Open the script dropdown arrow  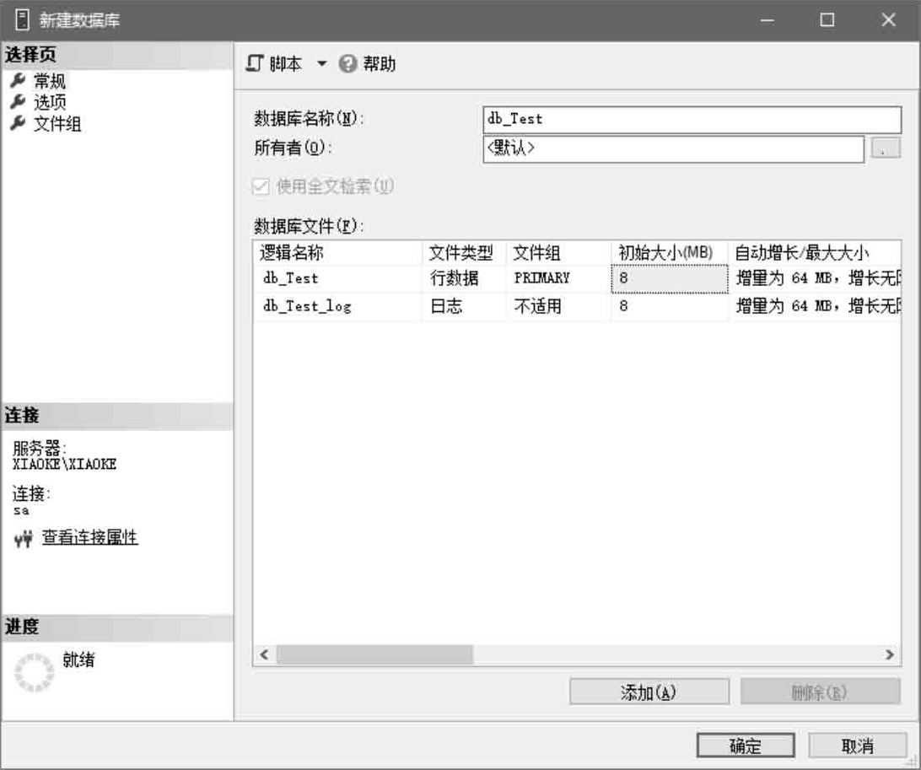pos(321,64)
